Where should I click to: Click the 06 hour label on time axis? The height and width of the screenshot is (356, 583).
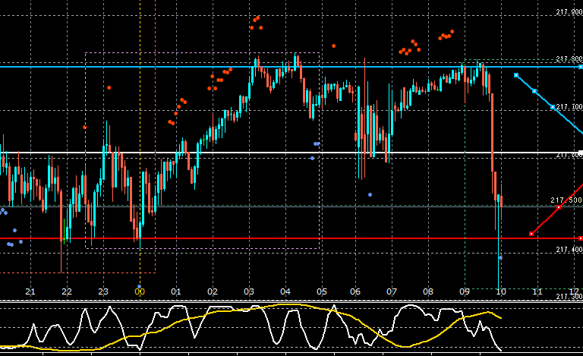[x=355, y=291]
